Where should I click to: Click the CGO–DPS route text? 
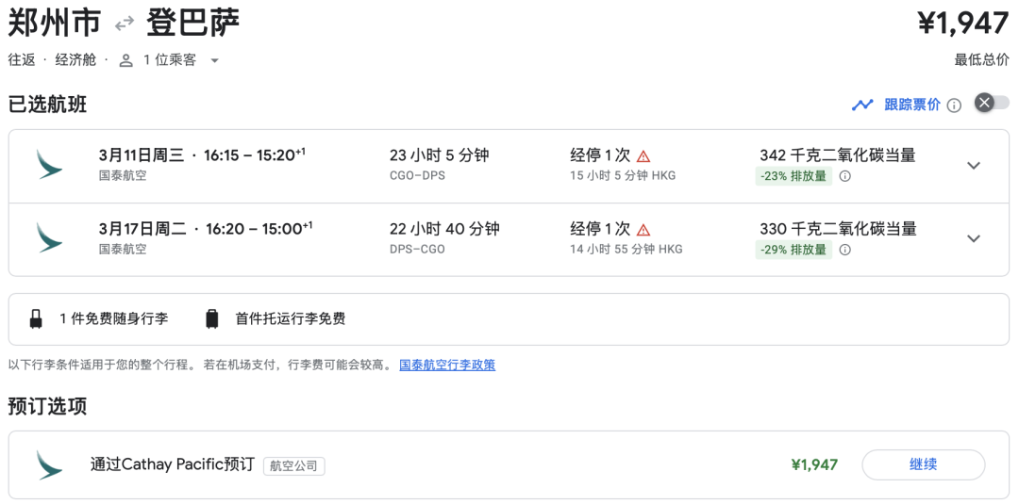(417, 176)
